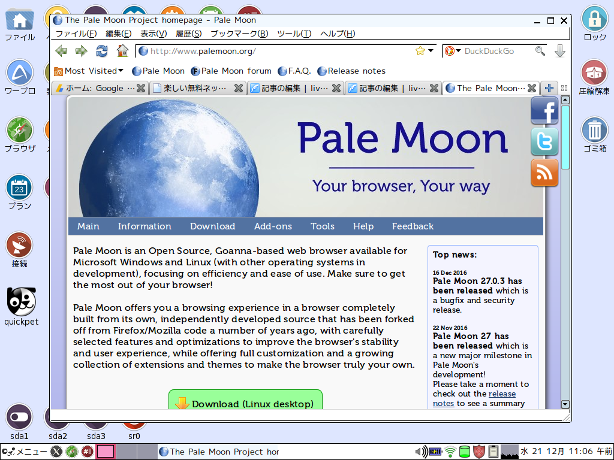Open the Main navigation item

88,226
